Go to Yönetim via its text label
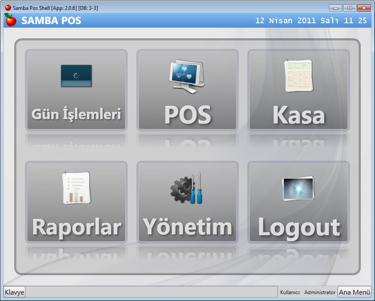375x301 pixels. [187, 227]
